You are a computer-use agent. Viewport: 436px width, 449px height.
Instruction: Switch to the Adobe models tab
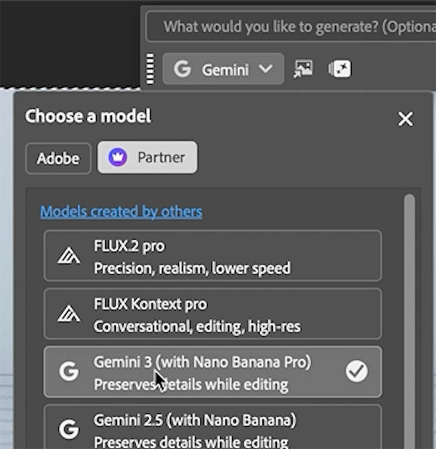point(58,158)
